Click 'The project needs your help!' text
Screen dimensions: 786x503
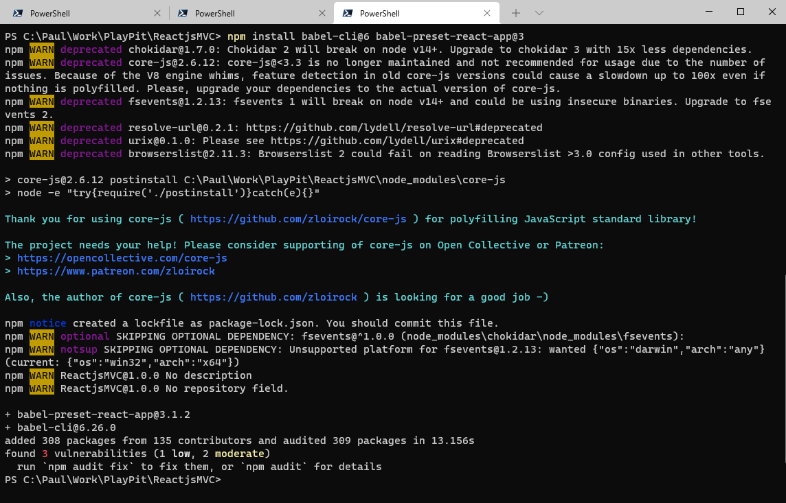pos(91,245)
